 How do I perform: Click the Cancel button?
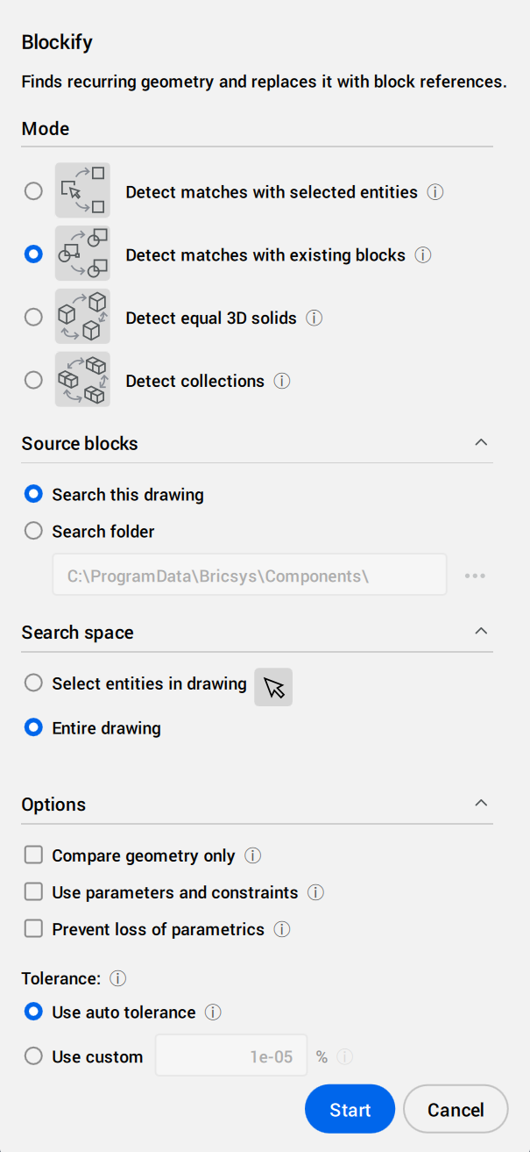point(456,1110)
